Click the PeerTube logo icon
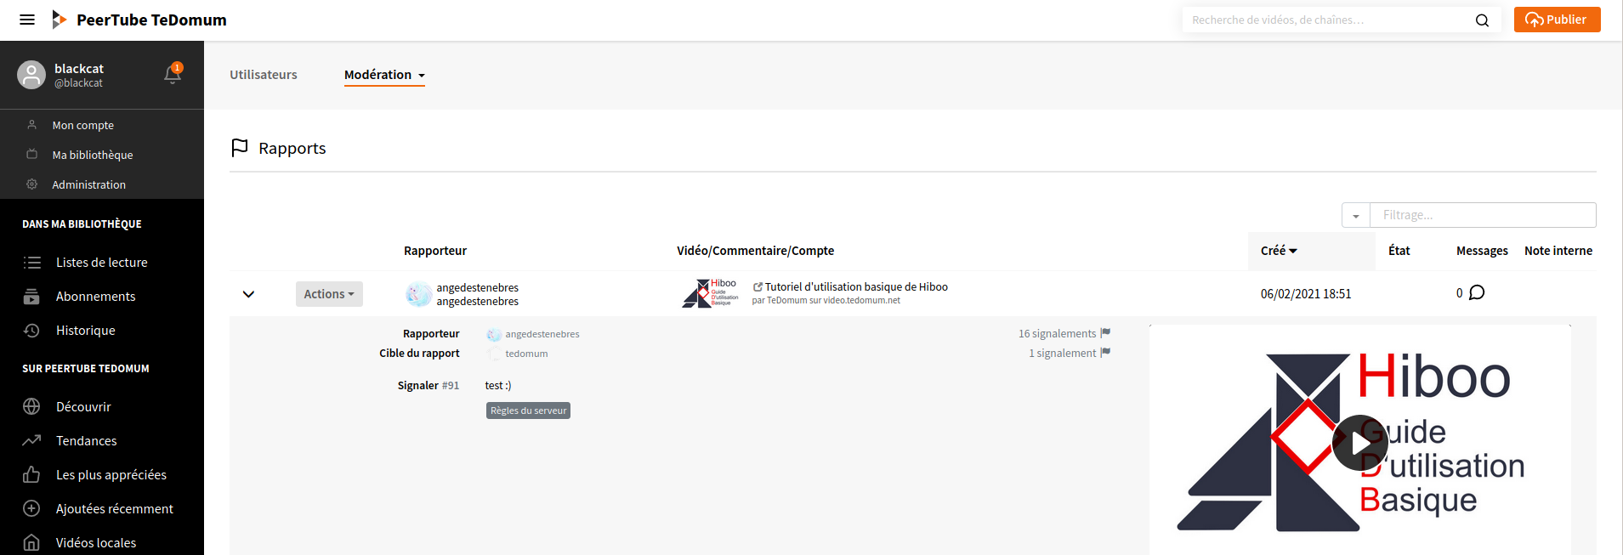 click(x=59, y=20)
